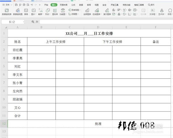This screenshot has width=173, height=138.
Task: Click the 全部图表 (All charts) icon
Action: tap(87, 12)
